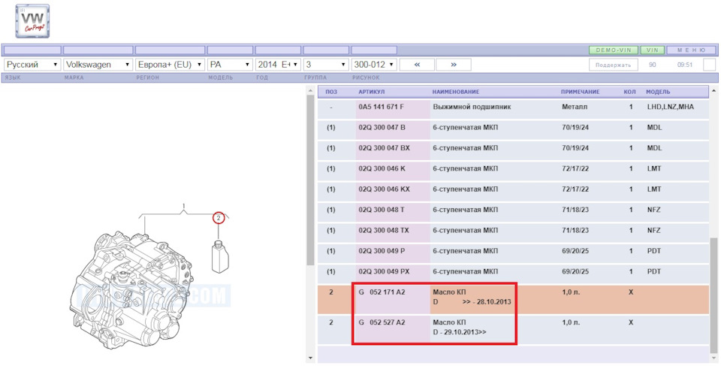Expand the region dropdown Европа+ (EU)
This screenshot has width=721, height=366.
170,65
